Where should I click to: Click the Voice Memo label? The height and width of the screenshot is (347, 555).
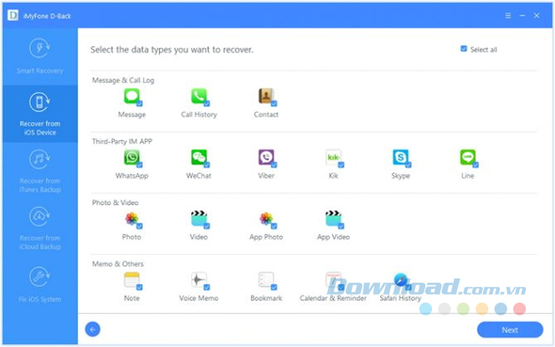click(x=199, y=298)
